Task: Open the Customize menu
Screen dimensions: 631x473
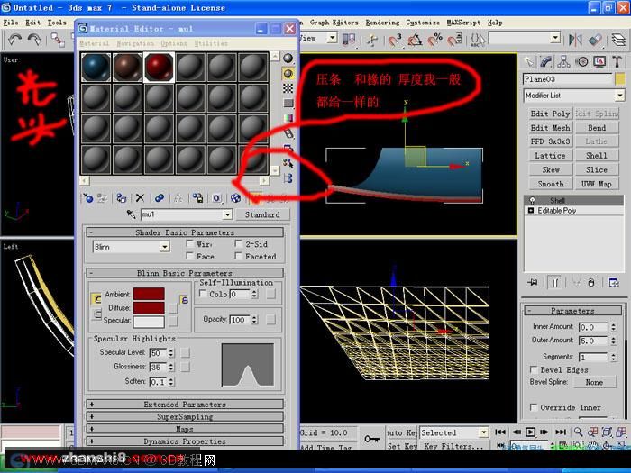Action: pyautogui.click(x=423, y=23)
